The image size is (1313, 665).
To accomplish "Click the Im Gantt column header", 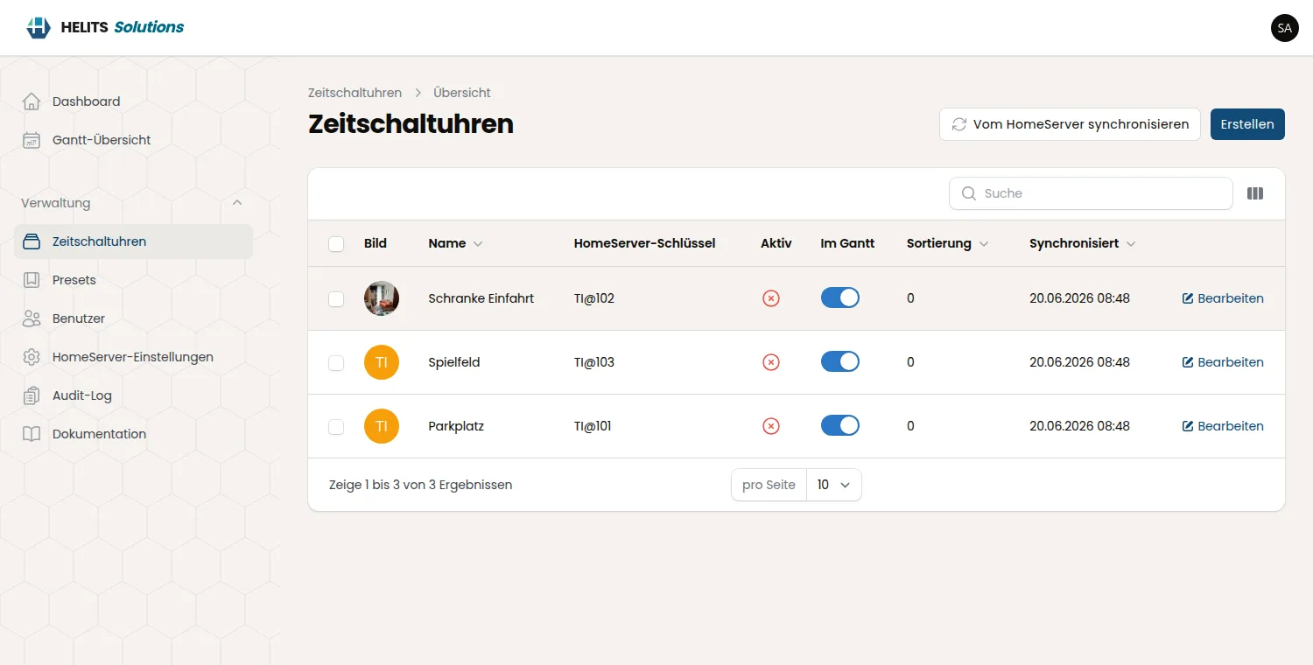I will click(847, 243).
